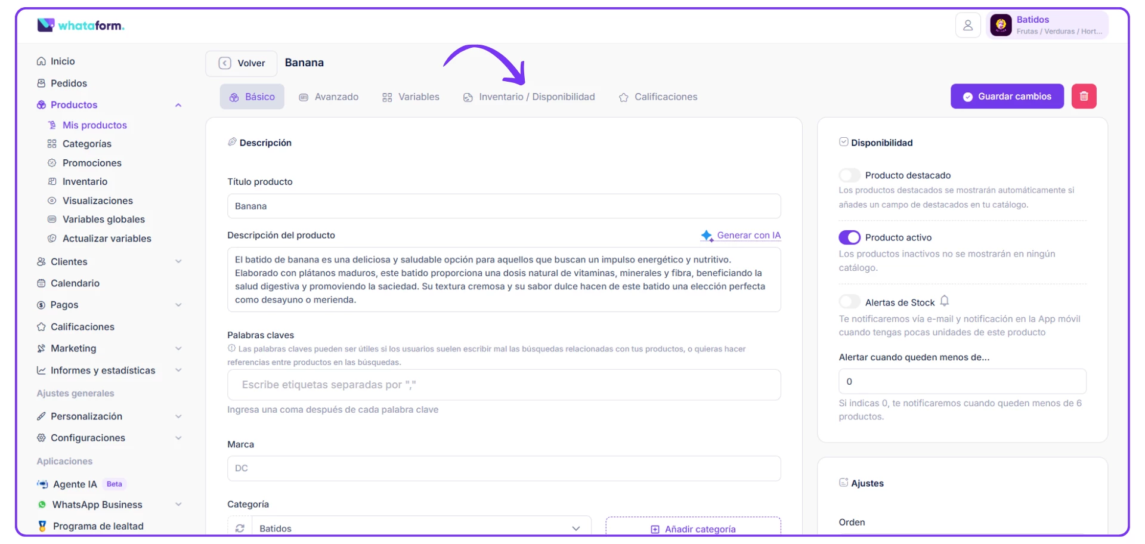Turn on the Alertas de Stock toggle
This screenshot has width=1145, height=544.
849,302
